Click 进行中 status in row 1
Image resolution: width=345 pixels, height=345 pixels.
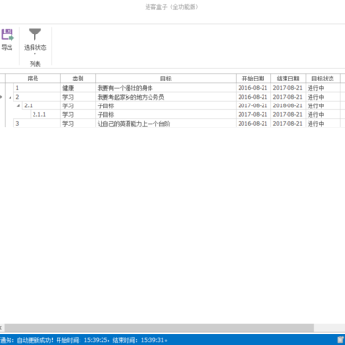click(323, 88)
